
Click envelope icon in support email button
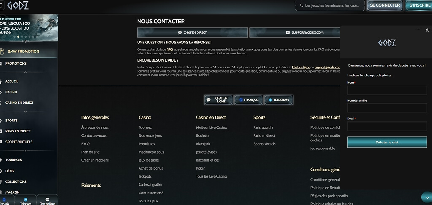point(288,32)
